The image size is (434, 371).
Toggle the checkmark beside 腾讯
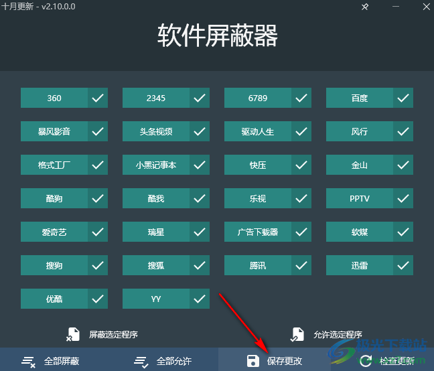[x=301, y=265]
